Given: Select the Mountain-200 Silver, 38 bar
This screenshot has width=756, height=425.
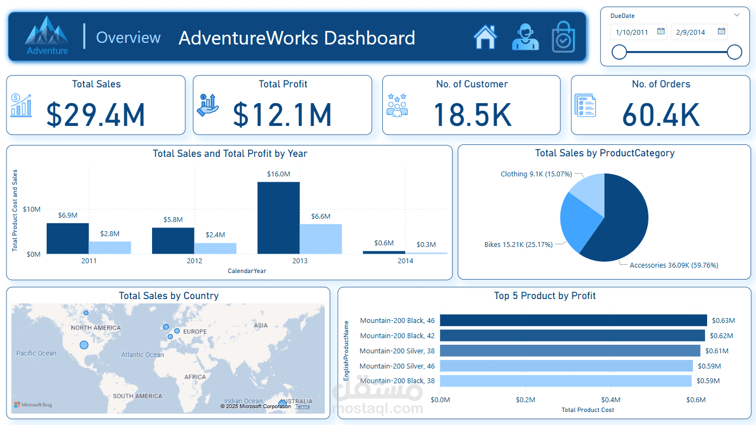Looking at the screenshot, I should [570, 351].
